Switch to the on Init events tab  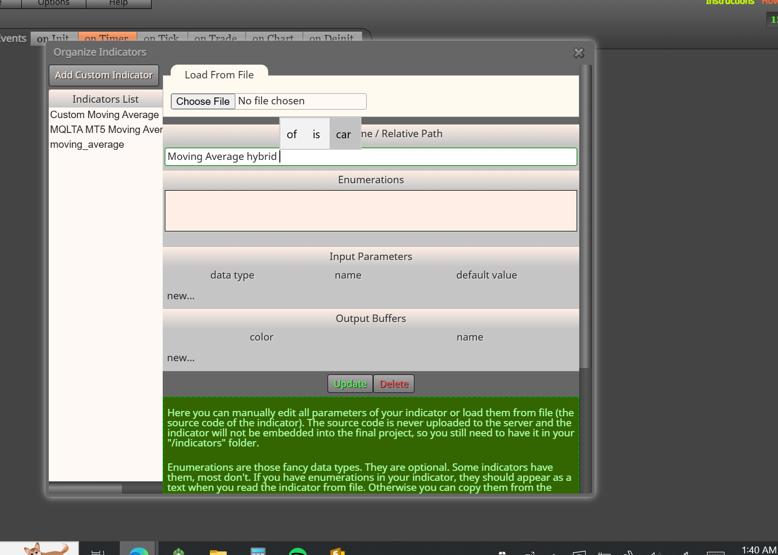53,39
